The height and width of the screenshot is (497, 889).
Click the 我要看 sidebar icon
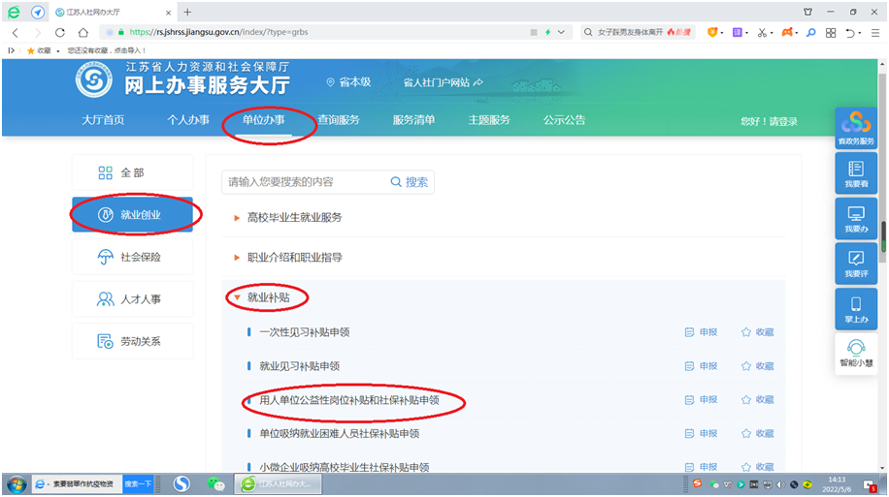855,174
